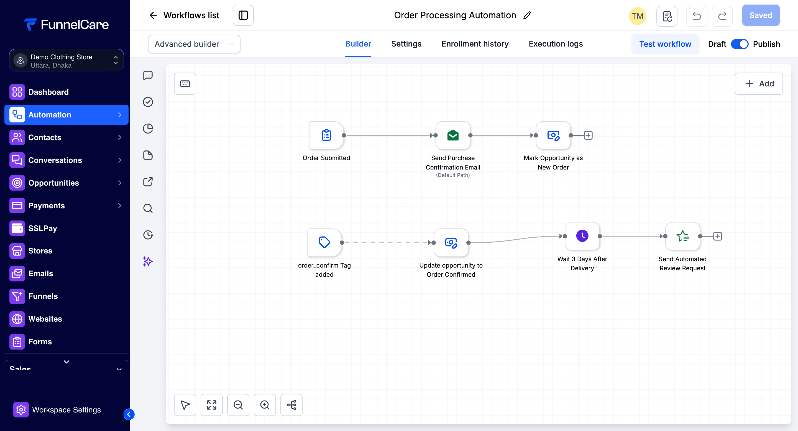This screenshot has height=431, width=798.
Task: Switch to the Settings tab
Action: (406, 44)
